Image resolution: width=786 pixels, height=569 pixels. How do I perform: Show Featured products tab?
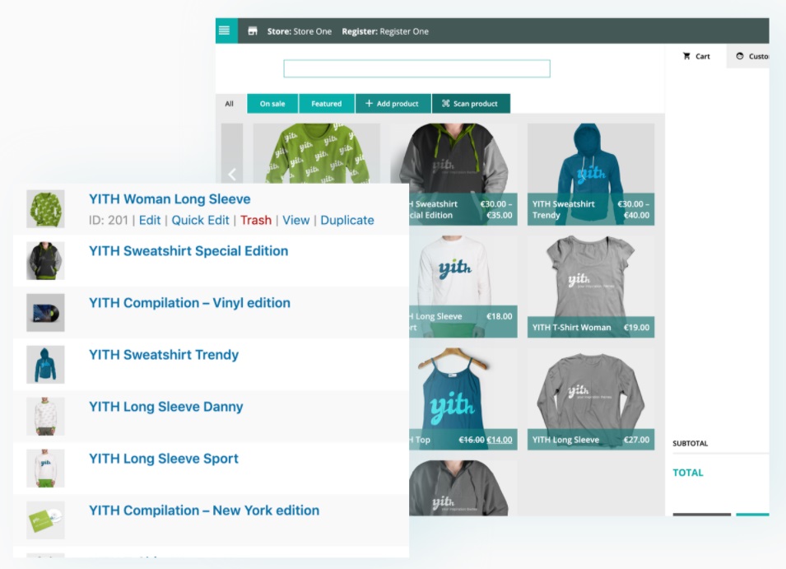point(326,104)
